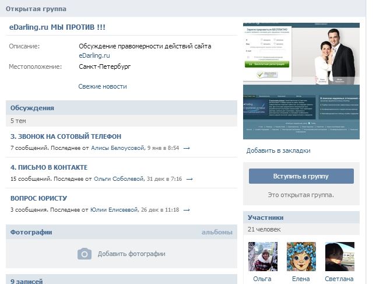Screen dimensions: 390x284
Task: Open the group avatar image
Action: point(301,81)
